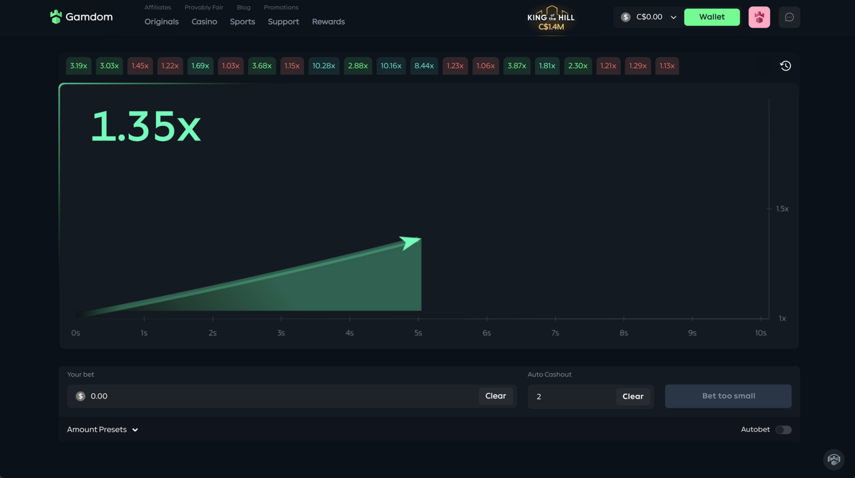Clear the Auto Cashout value
Image resolution: width=855 pixels, height=478 pixels.
click(x=633, y=397)
